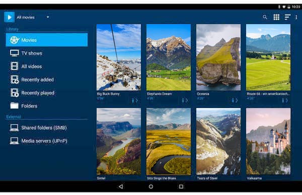The width and height of the screenshot is (302, 195).
Task: Select the 'Route 66' title text
Action: tap(268, 94)
